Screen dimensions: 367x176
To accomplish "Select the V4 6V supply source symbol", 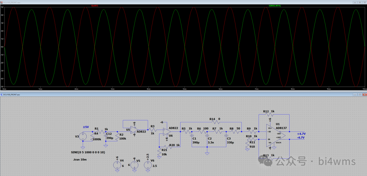I will coord(117,165).
